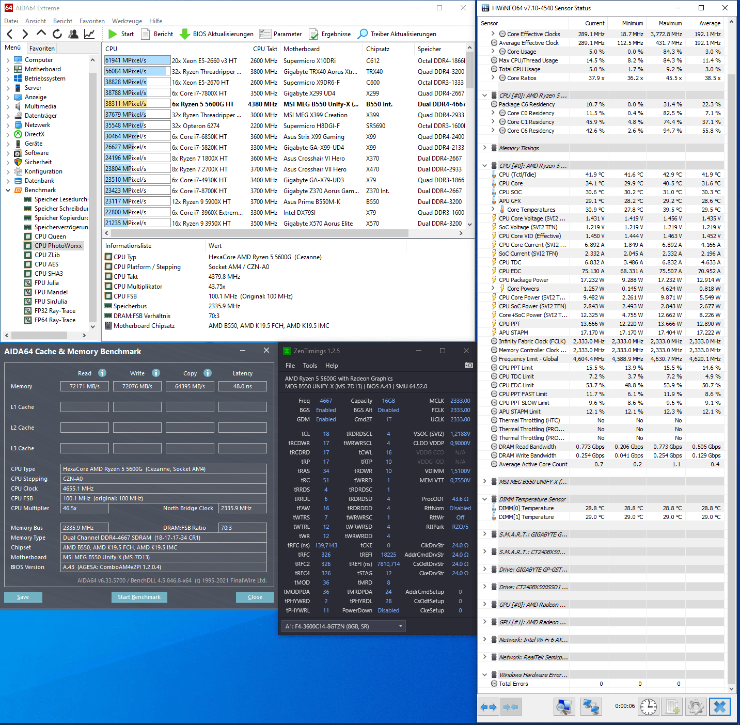Open Treiber Aktualisierungen in the toolbar
The height and width of the screenshot is (725, 740).
point(397,34)
